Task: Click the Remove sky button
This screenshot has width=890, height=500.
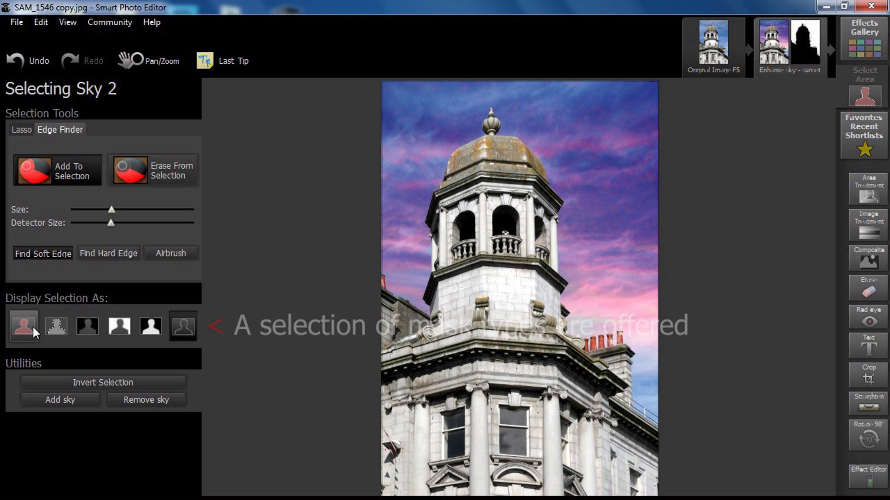Action: [146, 400]
